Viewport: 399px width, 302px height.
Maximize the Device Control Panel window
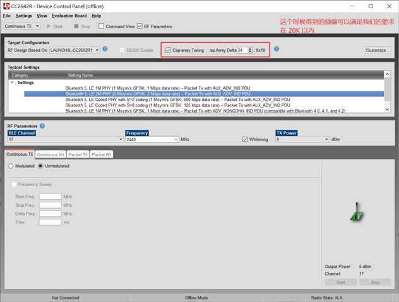click(371, 6)
